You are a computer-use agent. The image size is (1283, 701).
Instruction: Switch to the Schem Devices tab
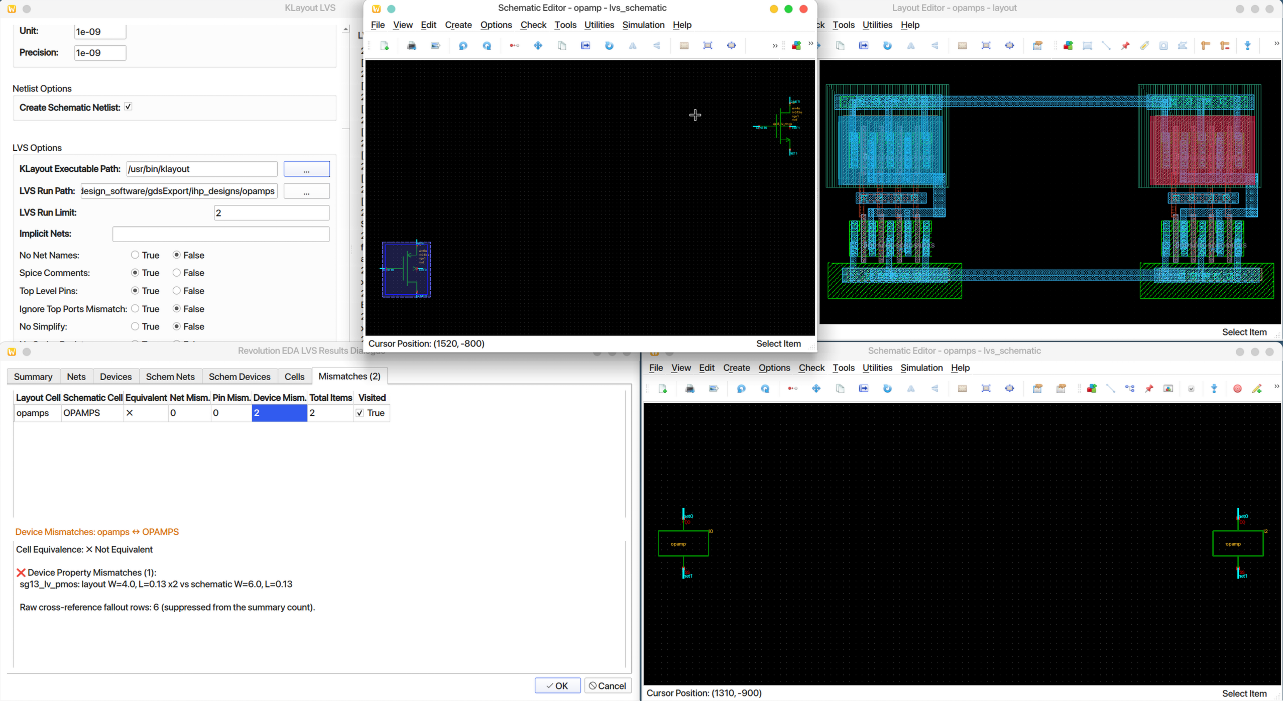[239, 376]
